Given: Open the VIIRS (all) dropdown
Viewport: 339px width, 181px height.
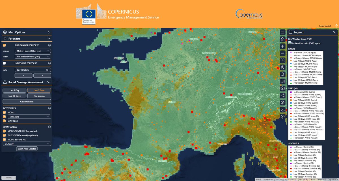Looking at the screenshot, I should pos(29,117).
